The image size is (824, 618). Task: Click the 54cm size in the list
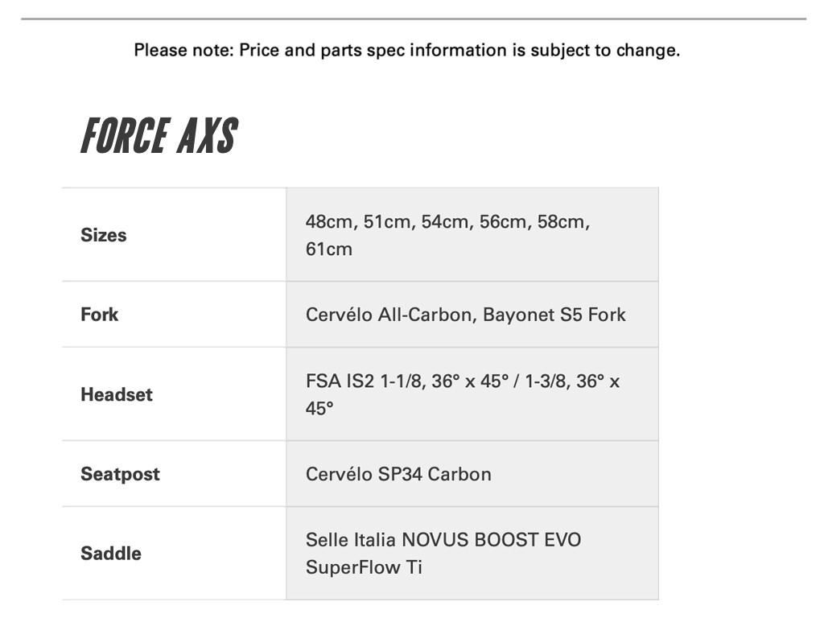tap(444, 221)
